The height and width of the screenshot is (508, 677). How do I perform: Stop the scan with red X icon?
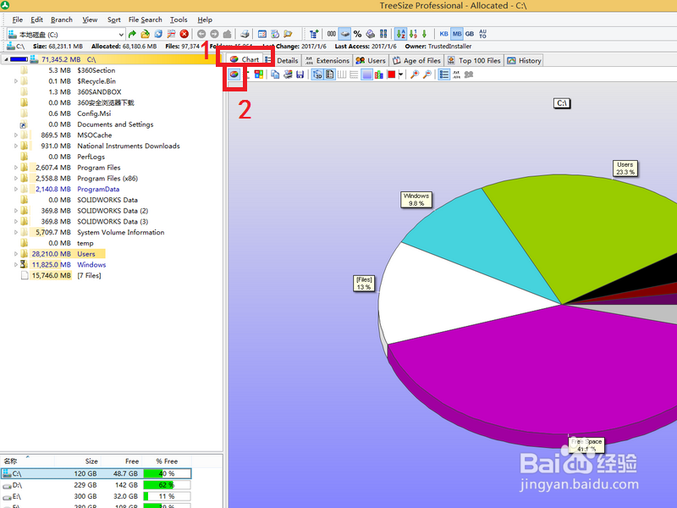coord(184,34)
